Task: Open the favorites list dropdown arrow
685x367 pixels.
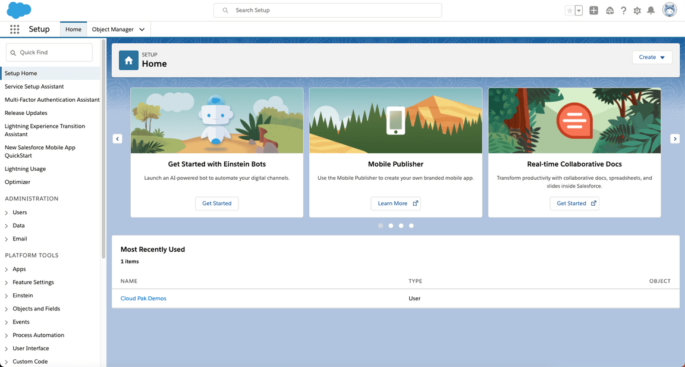Action: coord(579,11)
